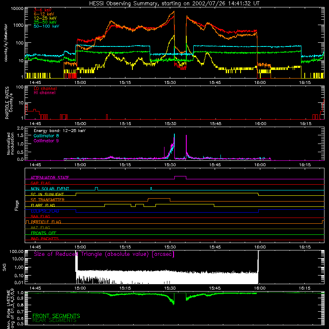The width and height of the screenshot is (329, 329).
Task: Click the BAD PACKETS flag label
Action: 45,239
